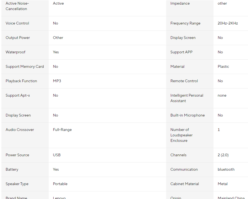The width and height of the screenshot is (248, 199).
Task: Select the Portable speaker type value
Action: click(60, 184)
